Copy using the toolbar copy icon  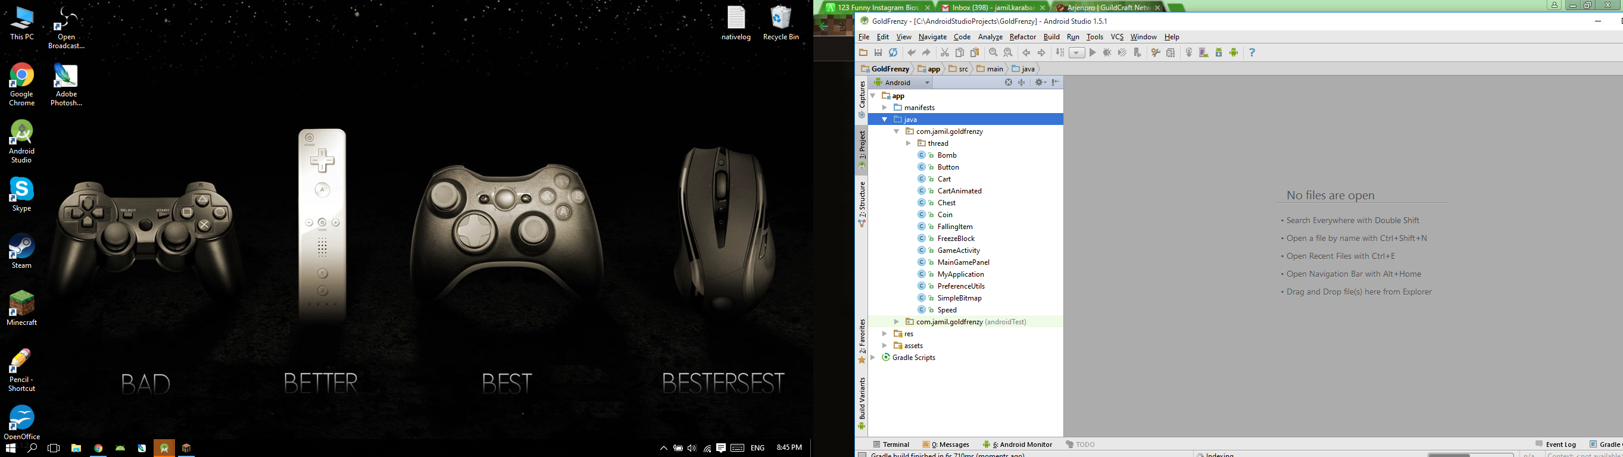[x=960, y=53]
